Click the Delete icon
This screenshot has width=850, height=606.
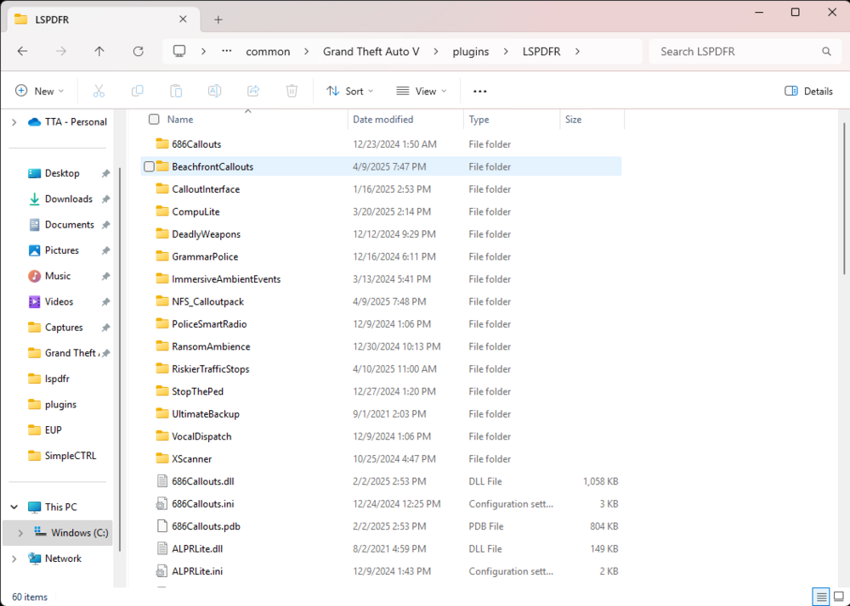point(290,91)
